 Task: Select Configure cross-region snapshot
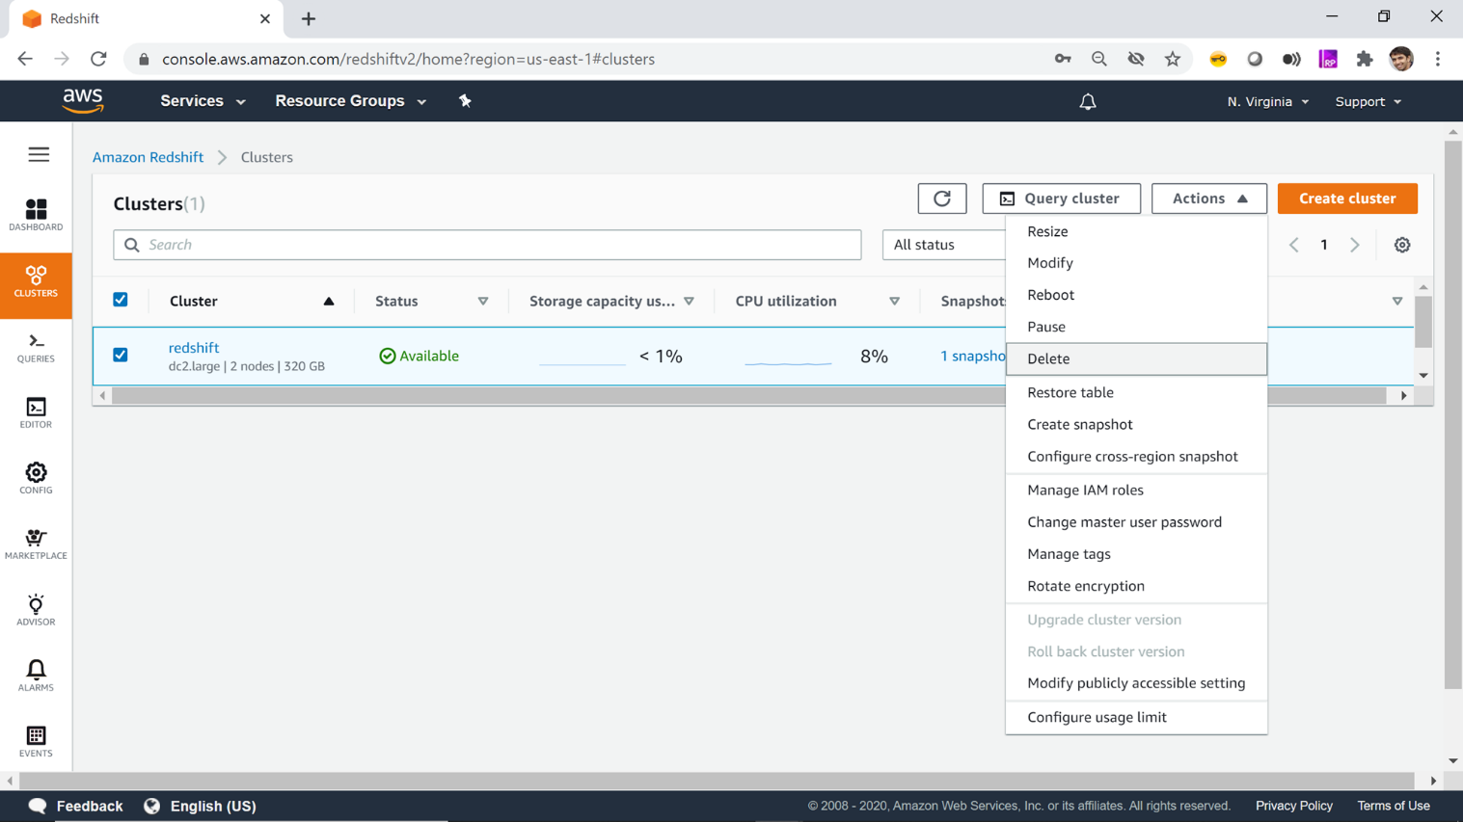coord(1136,457)
